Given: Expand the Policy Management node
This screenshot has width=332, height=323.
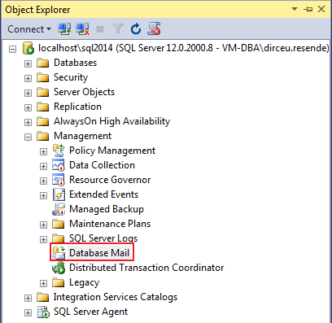Looking at the screenshot, I should click(x=43, y=151).
